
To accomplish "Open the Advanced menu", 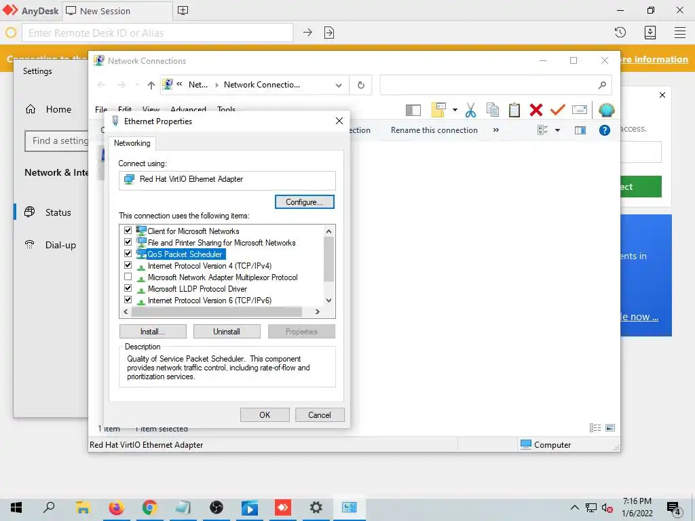I will point(189,109).
